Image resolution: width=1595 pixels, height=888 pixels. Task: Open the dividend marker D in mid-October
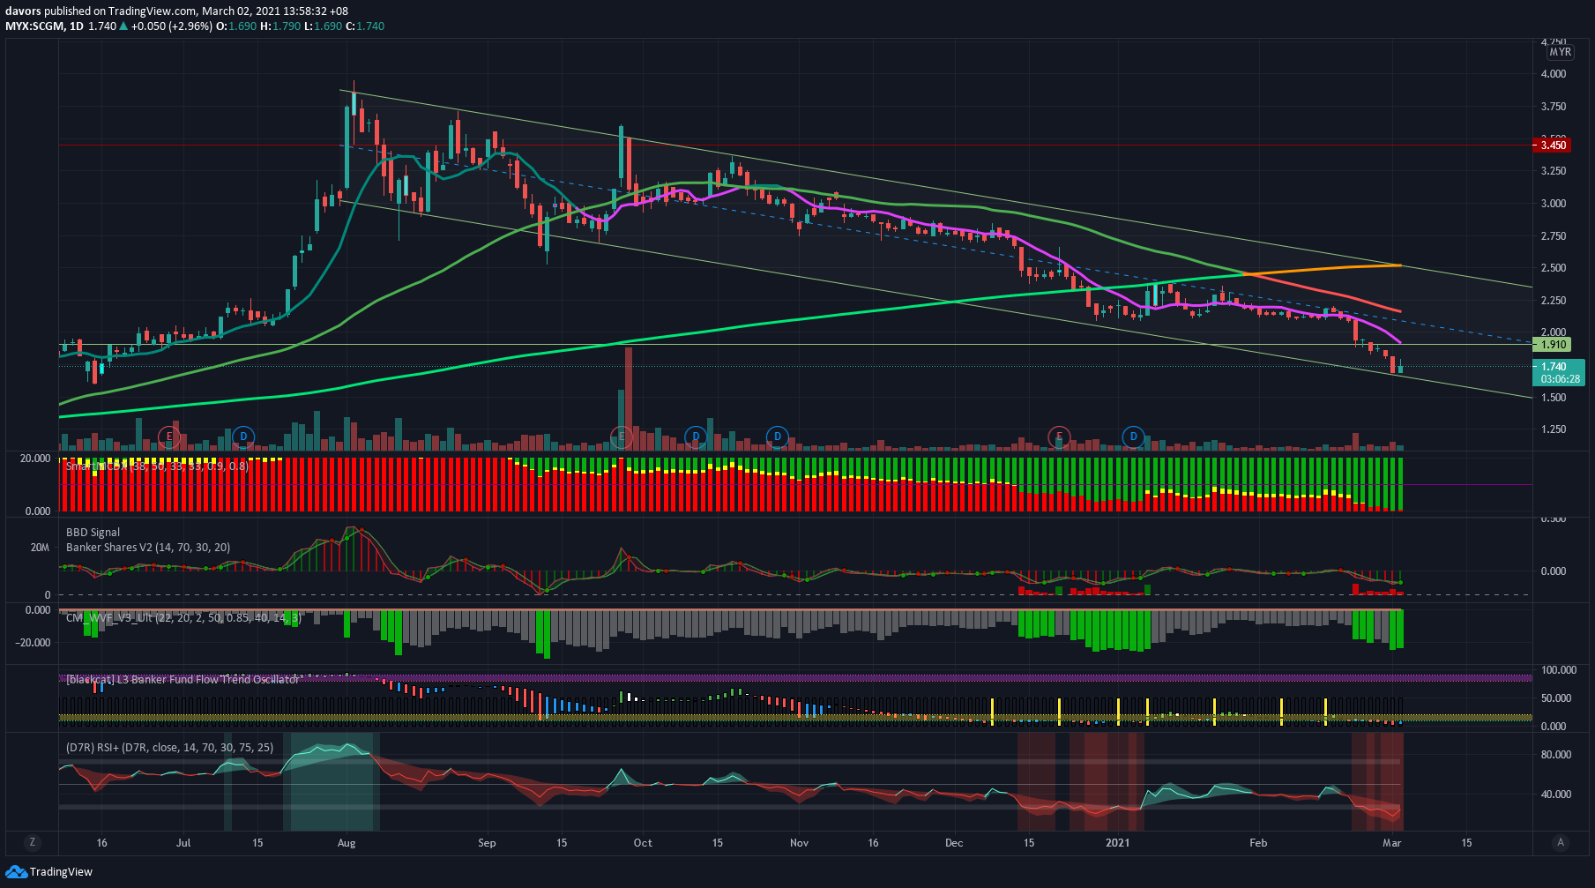tap(697, 437)
